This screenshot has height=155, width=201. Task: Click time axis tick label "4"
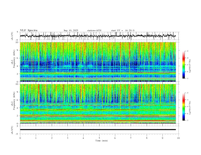pyautogui.click(x=83, y=138)
